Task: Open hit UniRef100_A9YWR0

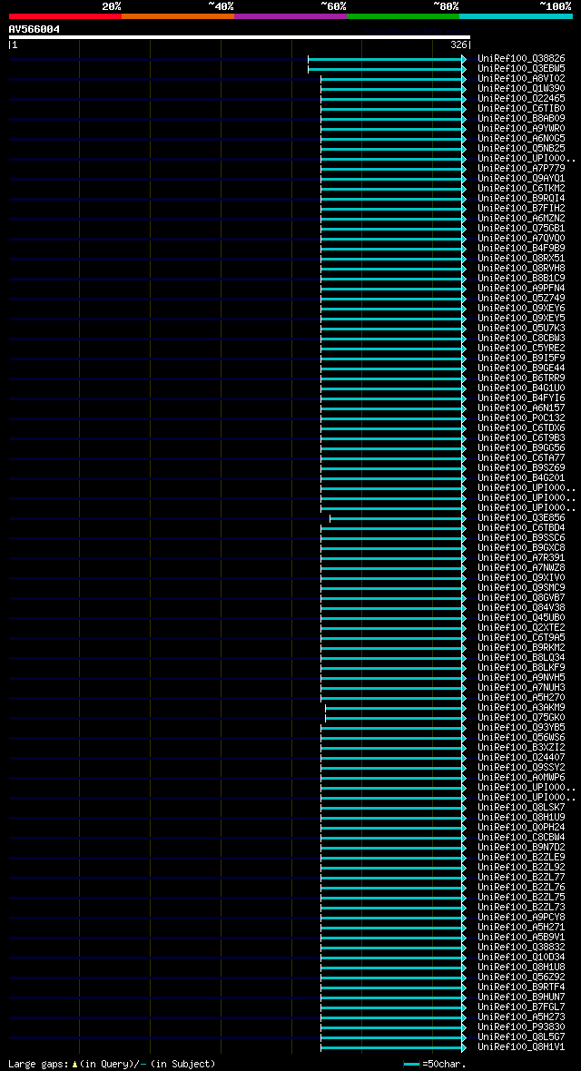Action: [x=521, y=128]
